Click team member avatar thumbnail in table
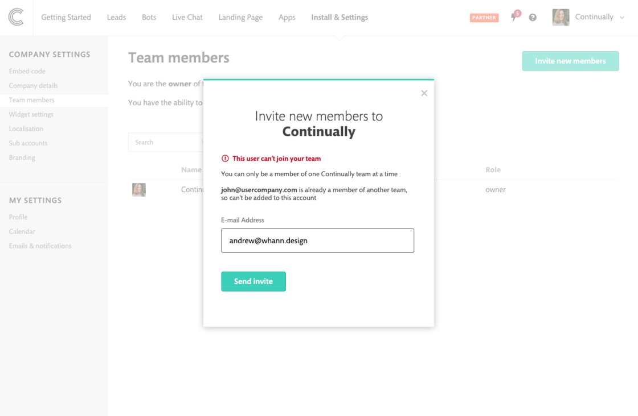 (x=139, y=190)
